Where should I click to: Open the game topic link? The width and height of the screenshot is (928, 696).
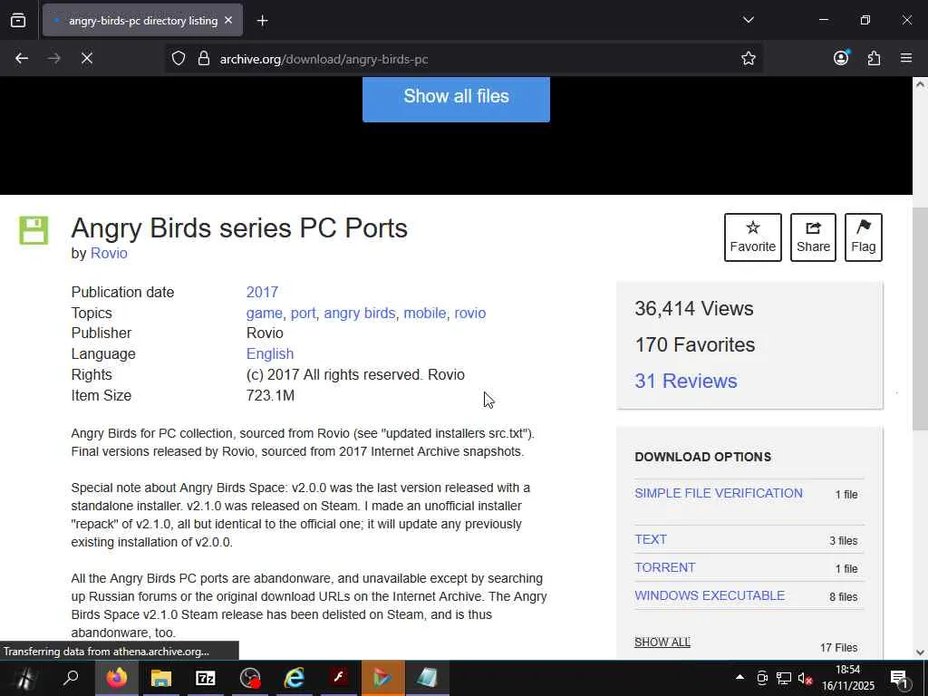tap(264, 313)
